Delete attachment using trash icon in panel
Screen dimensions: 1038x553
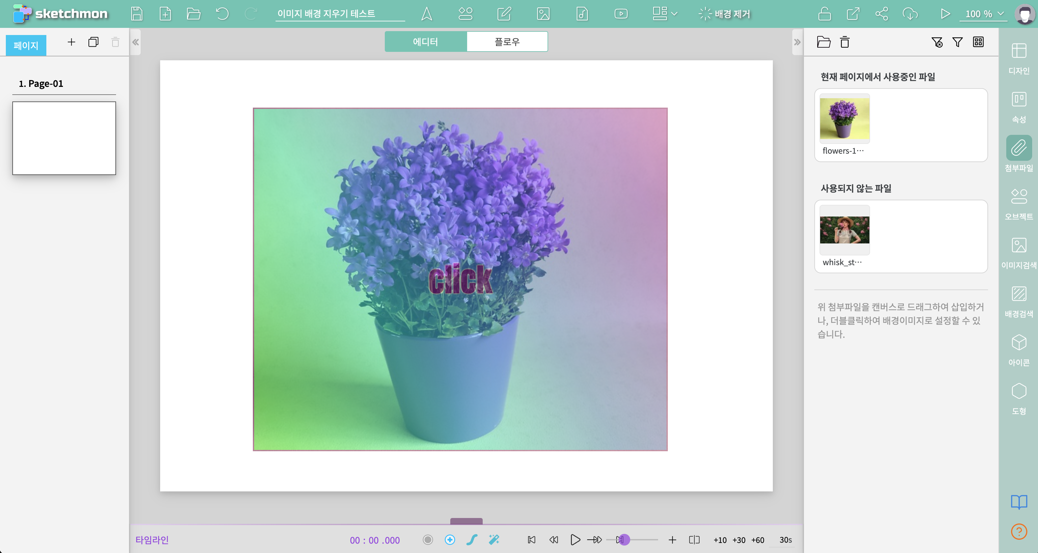click(x=844, y=42)
